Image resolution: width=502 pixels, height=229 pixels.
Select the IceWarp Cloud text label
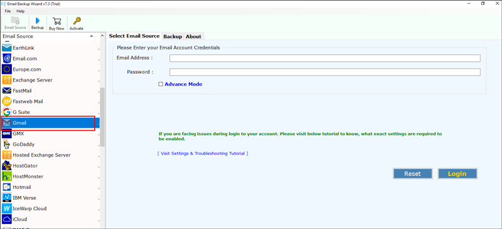click(x=29, y=208)
